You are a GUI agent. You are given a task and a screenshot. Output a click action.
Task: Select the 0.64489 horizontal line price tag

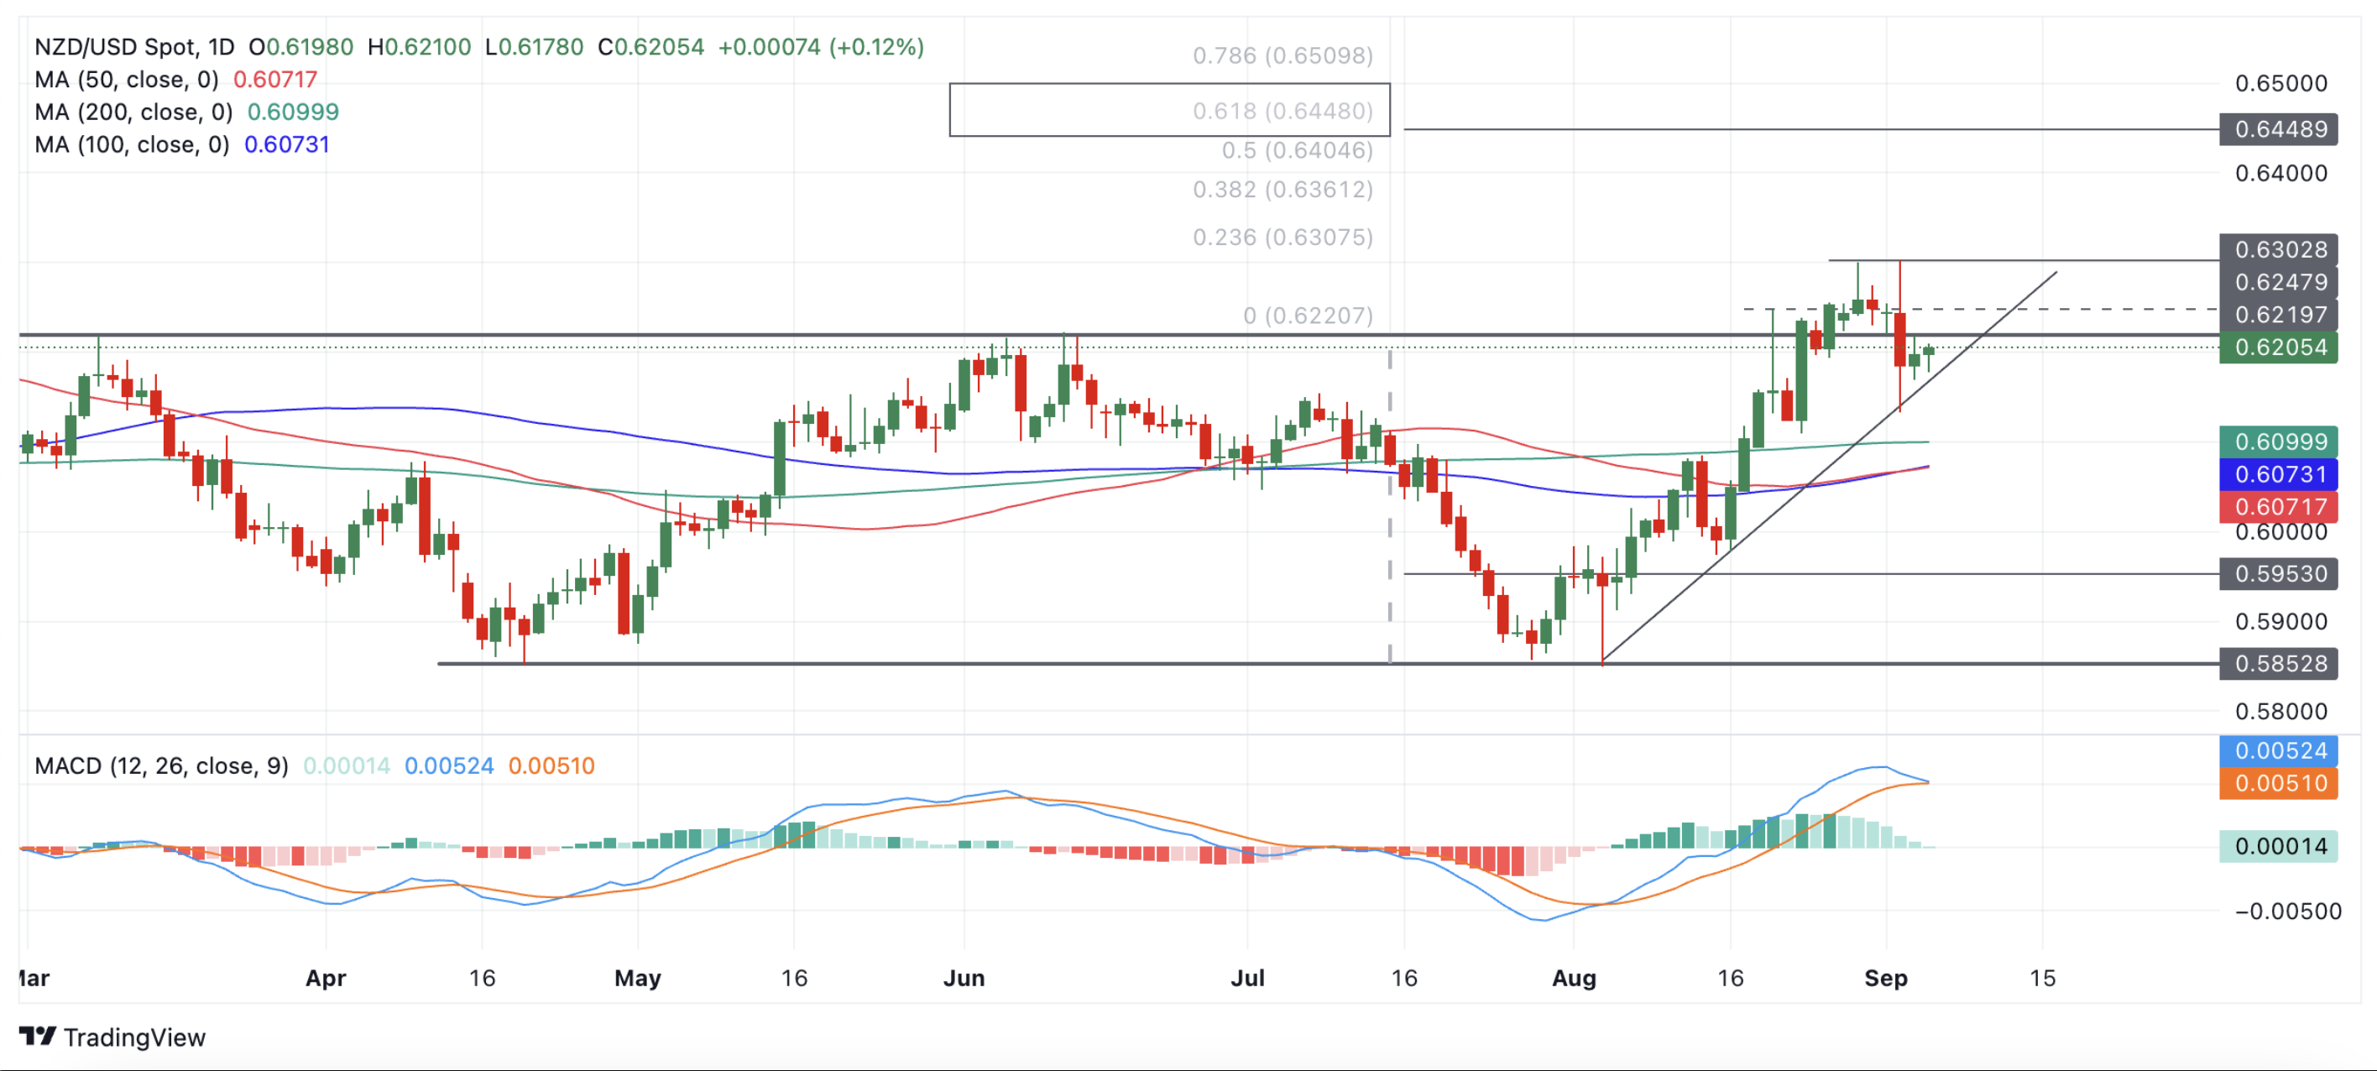click(x=2278, y=129)
